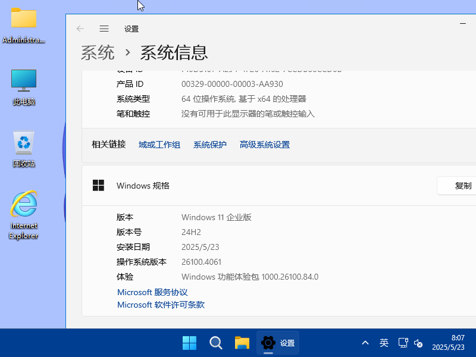Open the 系统保护 link
Viewport: 476px width, 357px height.
click(x=210, y=145)
